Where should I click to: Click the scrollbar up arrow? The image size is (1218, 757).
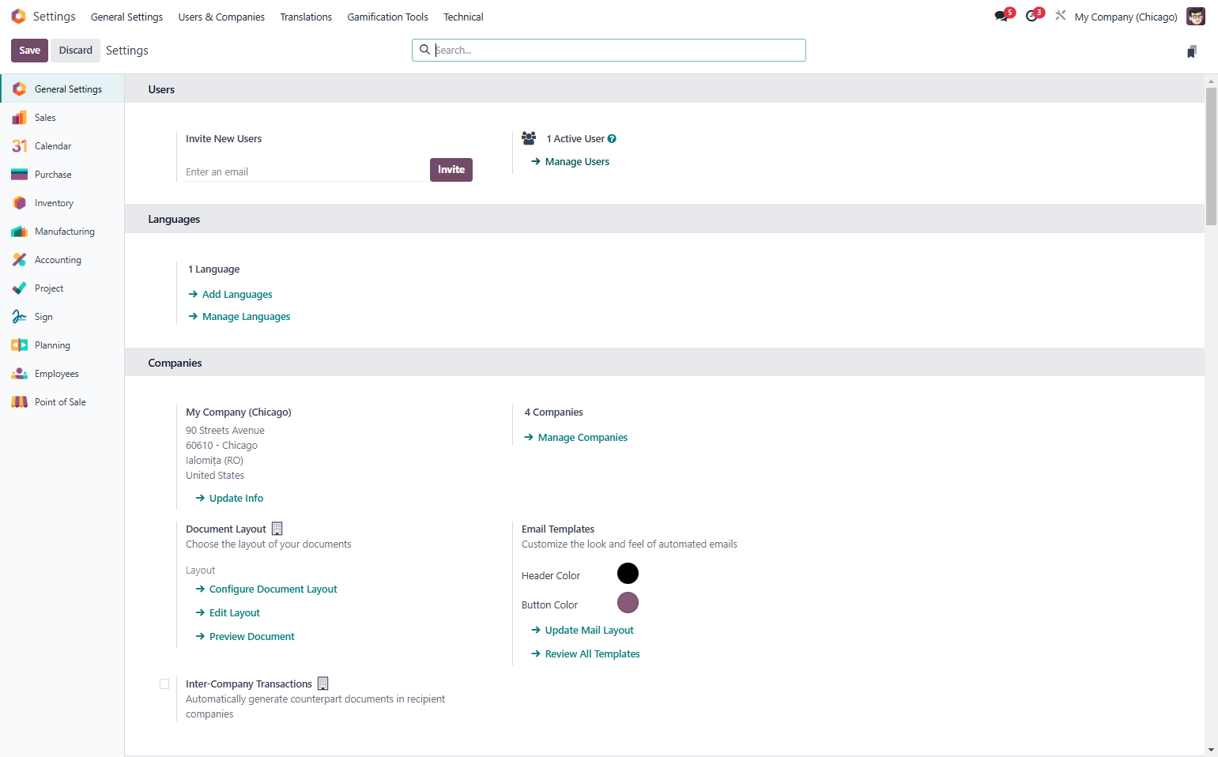click(x=1211, y=81)
